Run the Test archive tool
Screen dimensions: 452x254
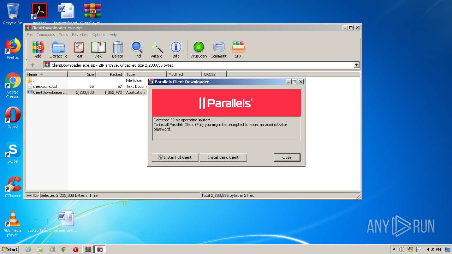click(x=79, y=50)
